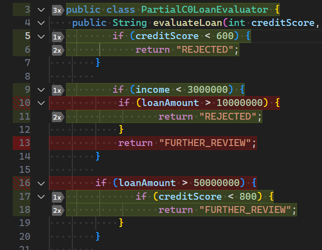Click the 1x coverage badge on line 17

coord(58,197)
